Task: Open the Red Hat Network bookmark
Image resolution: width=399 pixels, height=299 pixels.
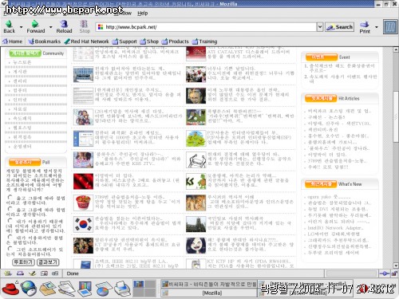Action: [x=87, y=41]
